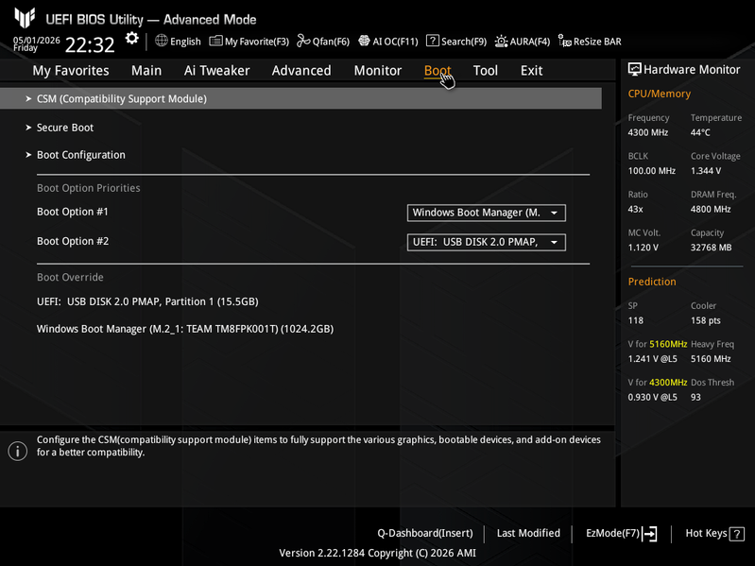The height and width of the screenshot is (566, 755).
Task: Open settings via the gear icon
Action: pos(131,39)
